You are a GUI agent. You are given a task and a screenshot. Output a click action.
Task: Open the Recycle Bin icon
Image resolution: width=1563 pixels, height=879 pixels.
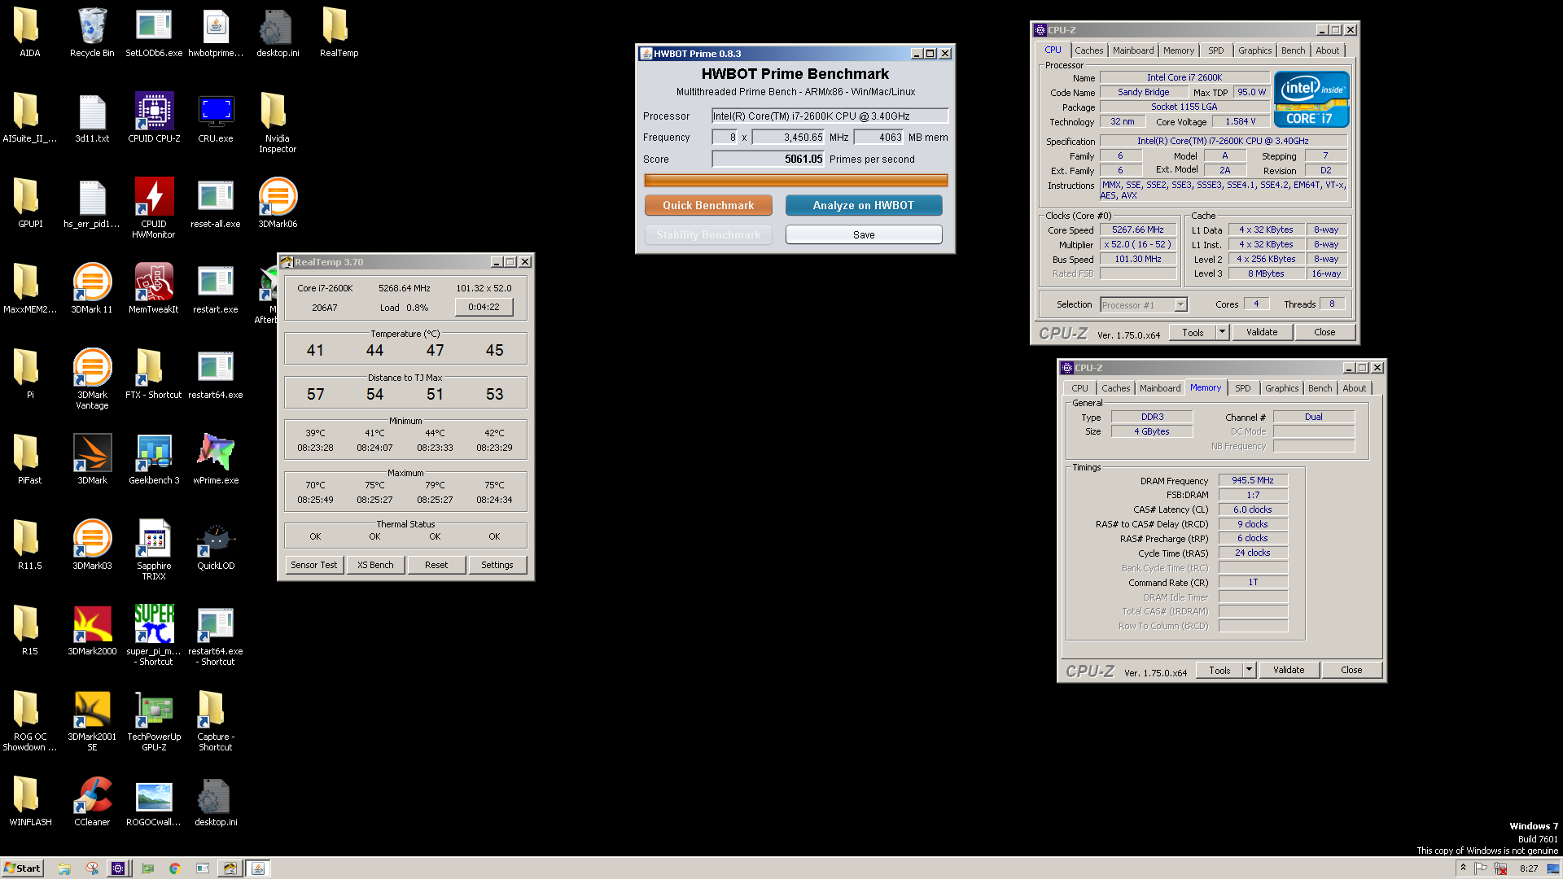coord(92,33)
